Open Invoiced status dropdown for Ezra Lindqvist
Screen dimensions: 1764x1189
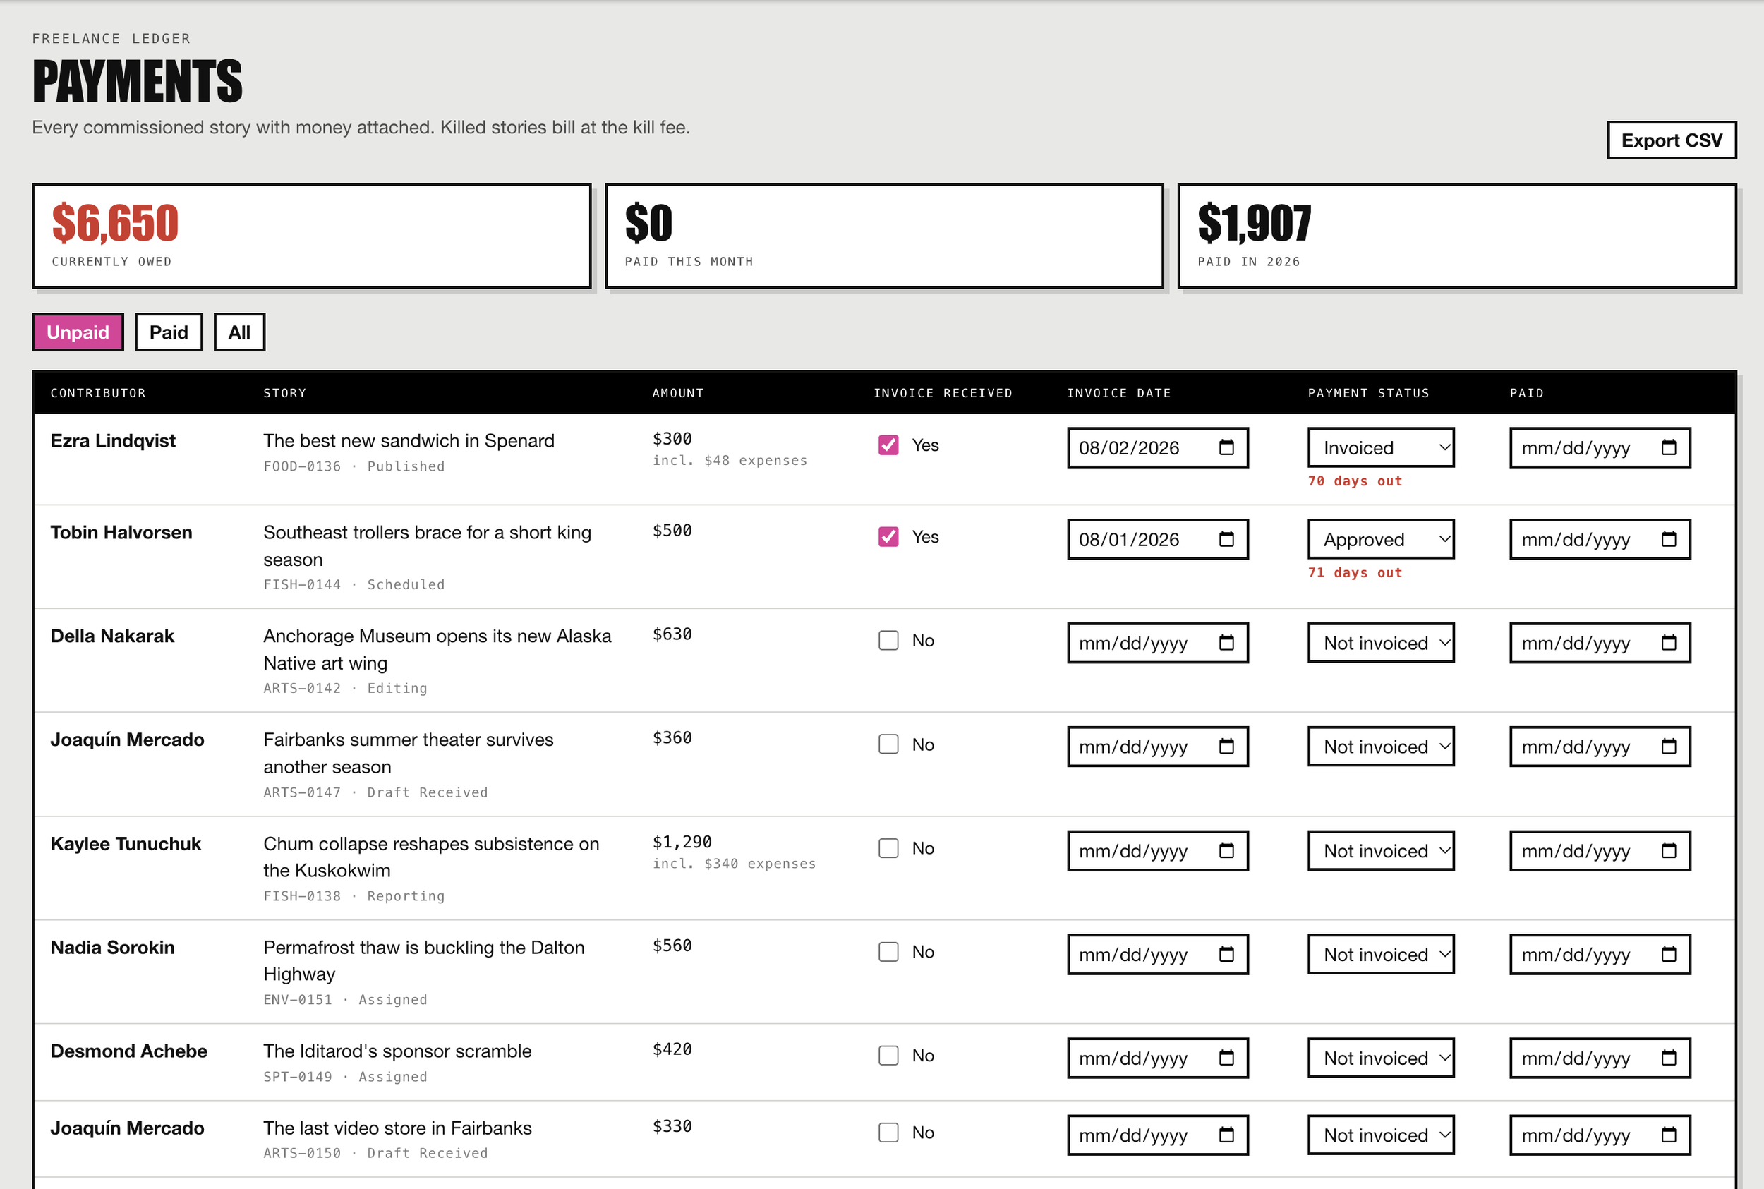[1380, 447]
